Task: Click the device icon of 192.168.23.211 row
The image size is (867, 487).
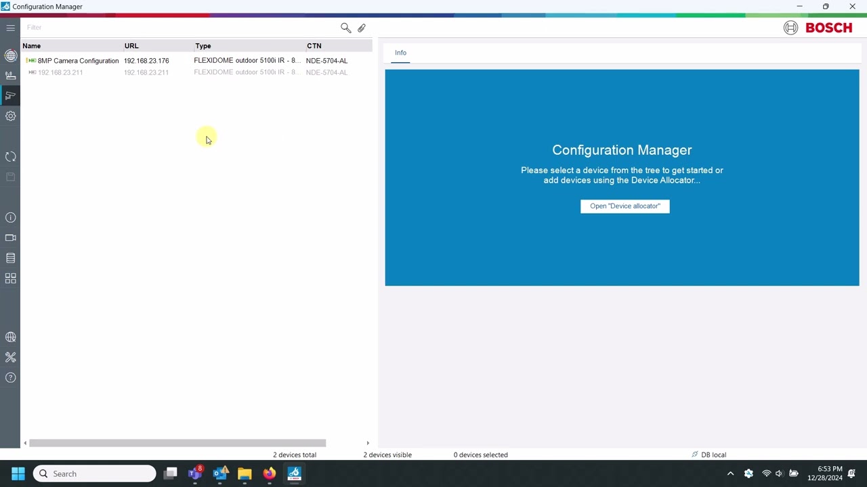Action: [32, 72]
